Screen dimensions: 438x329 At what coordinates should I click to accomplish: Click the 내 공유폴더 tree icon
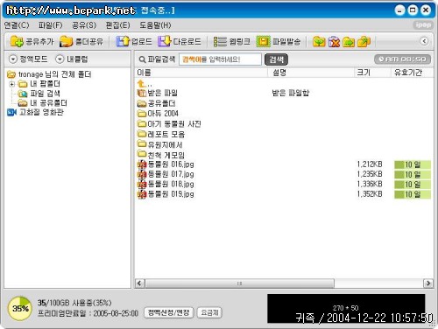tap(23, 103)
